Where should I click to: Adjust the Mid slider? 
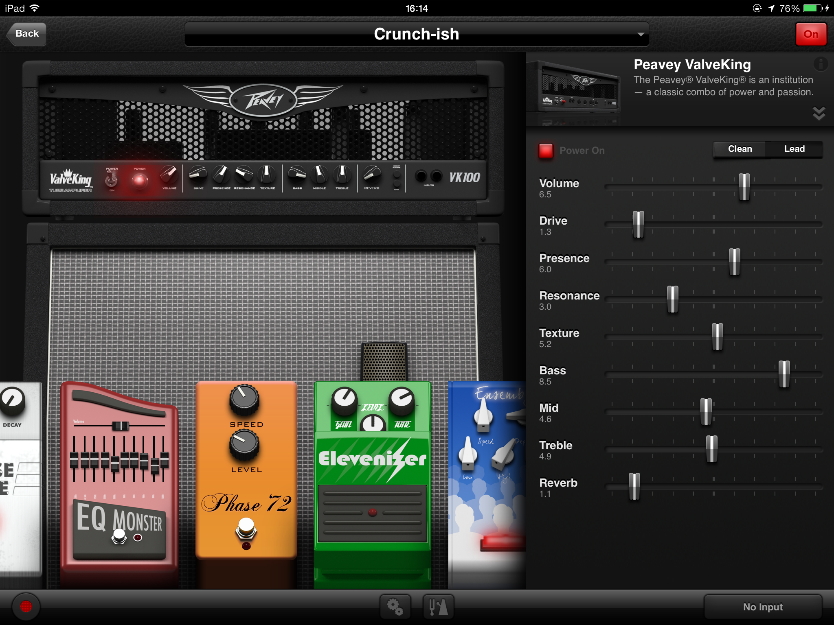(x=706, y=412)
